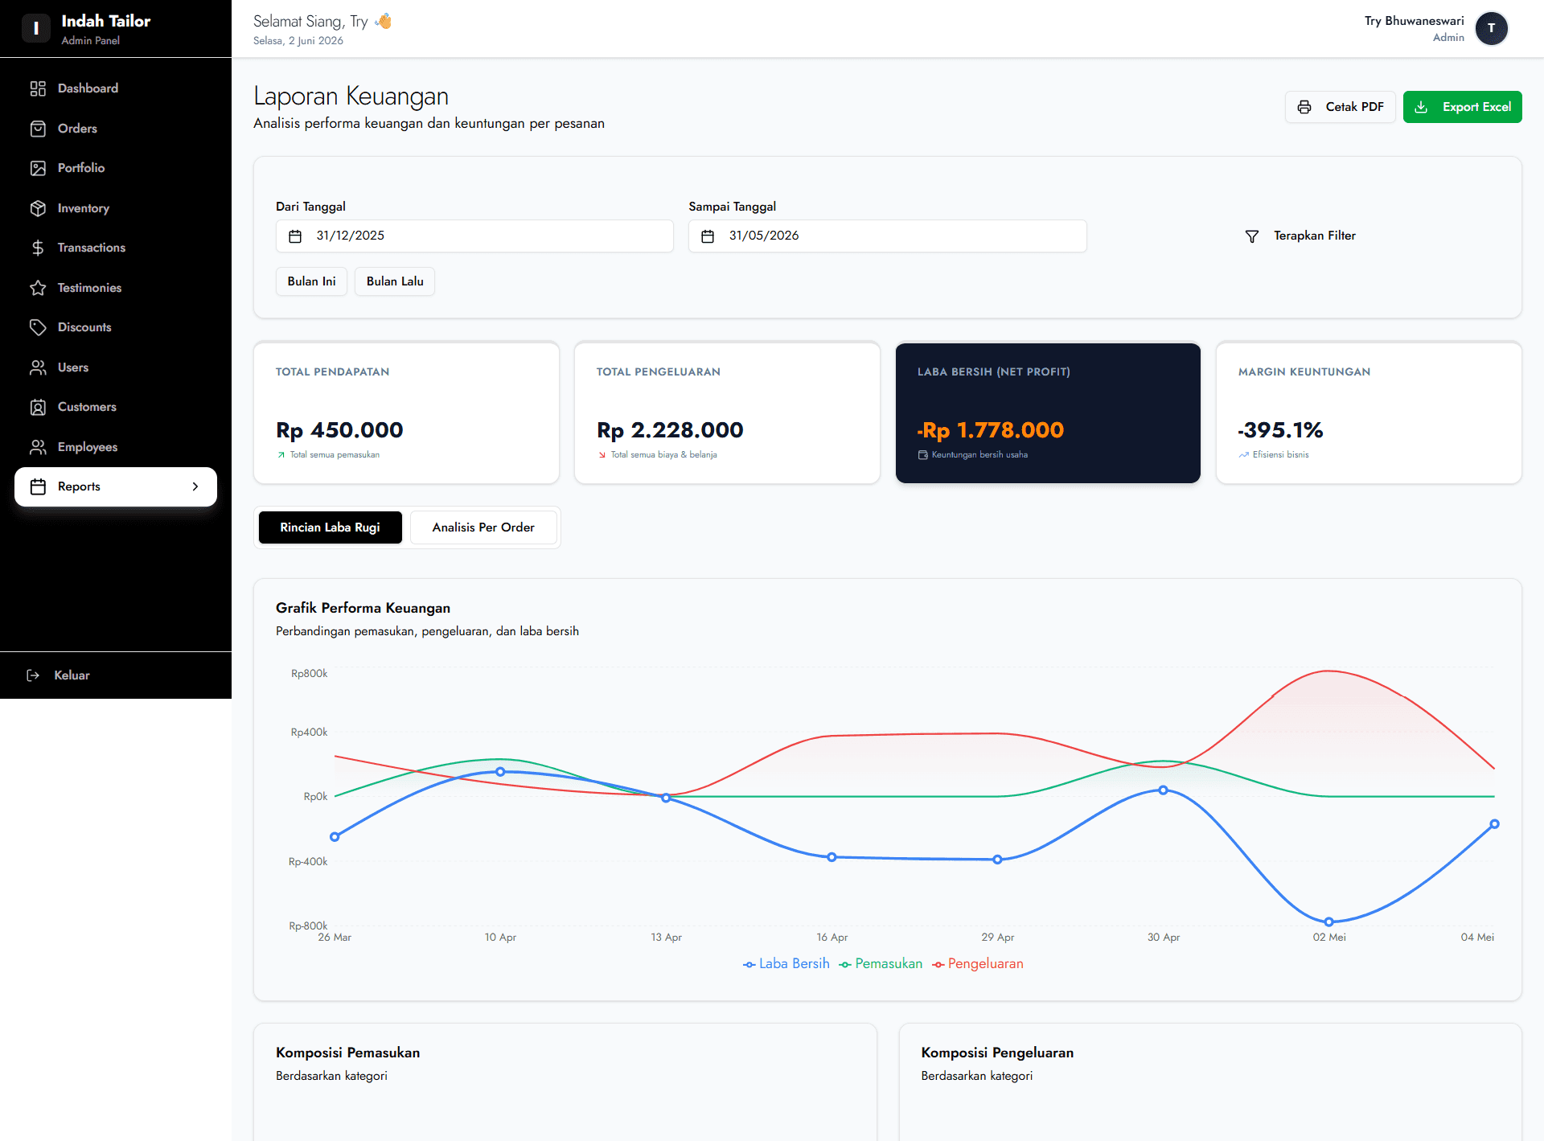Open Transactions section

[x=116, y=248]
